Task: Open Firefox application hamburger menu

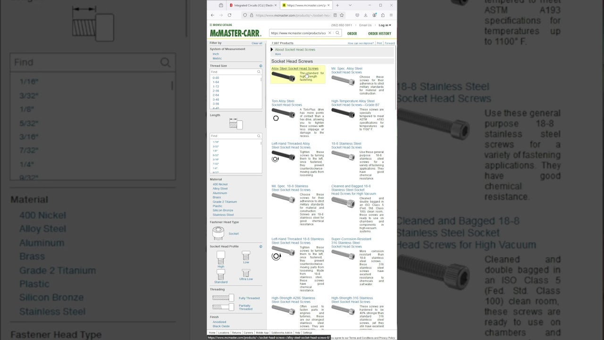Action: (x=391, y=15)
